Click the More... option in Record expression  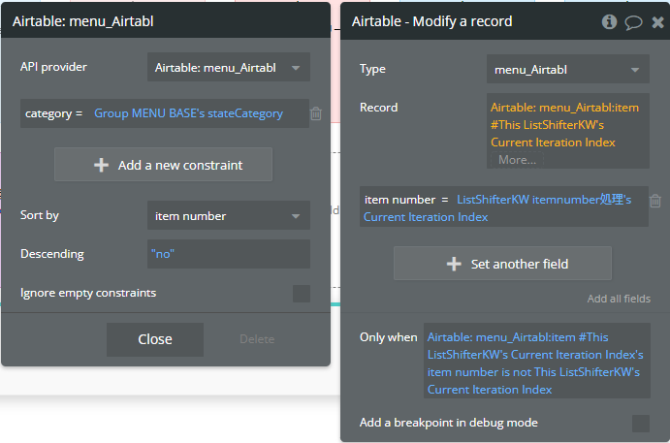click(x=517, y=160)
